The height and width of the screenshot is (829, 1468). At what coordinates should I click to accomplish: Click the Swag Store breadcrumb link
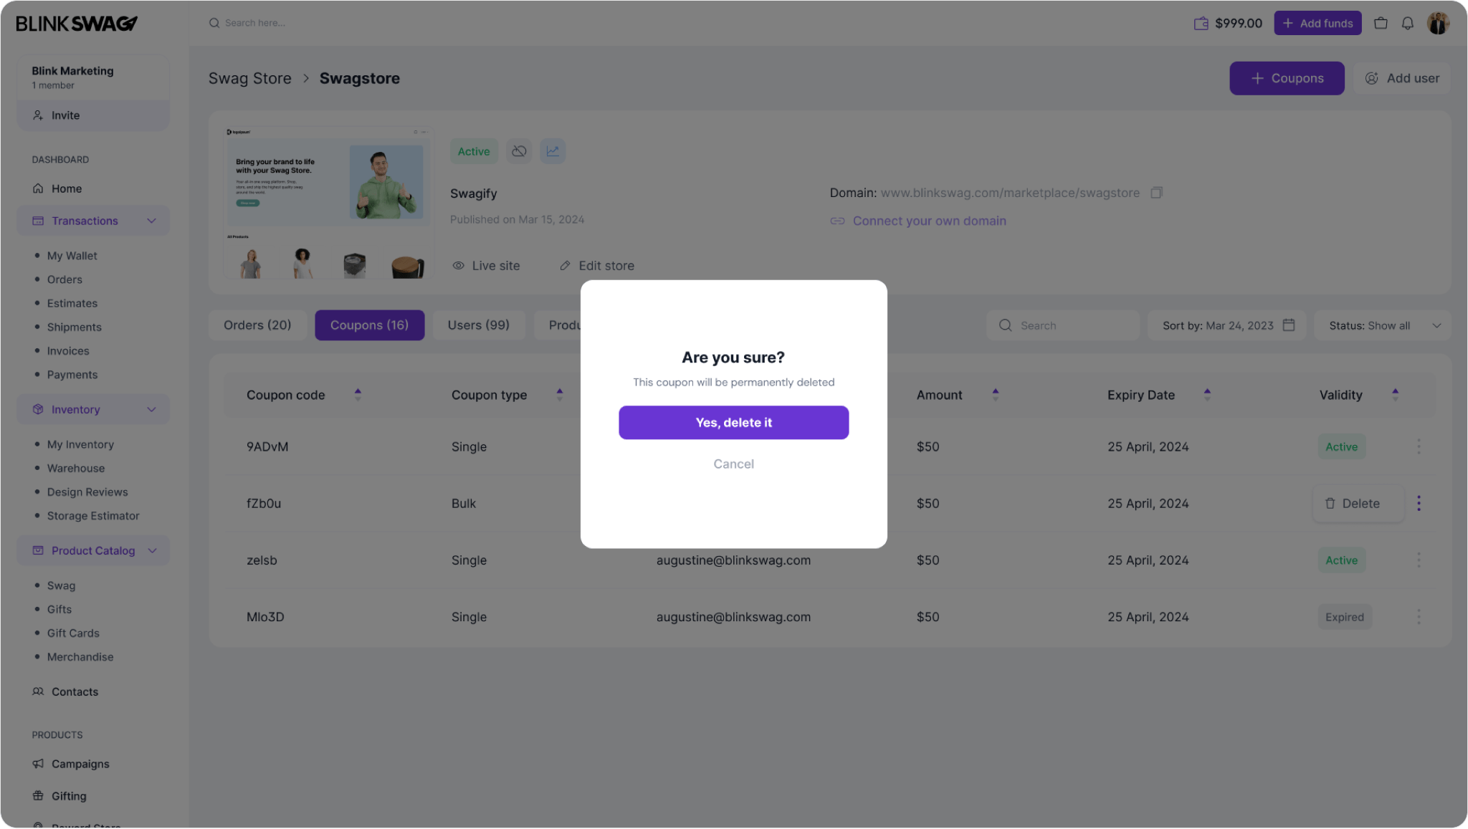pyautogui.click(x=250, y=77)
